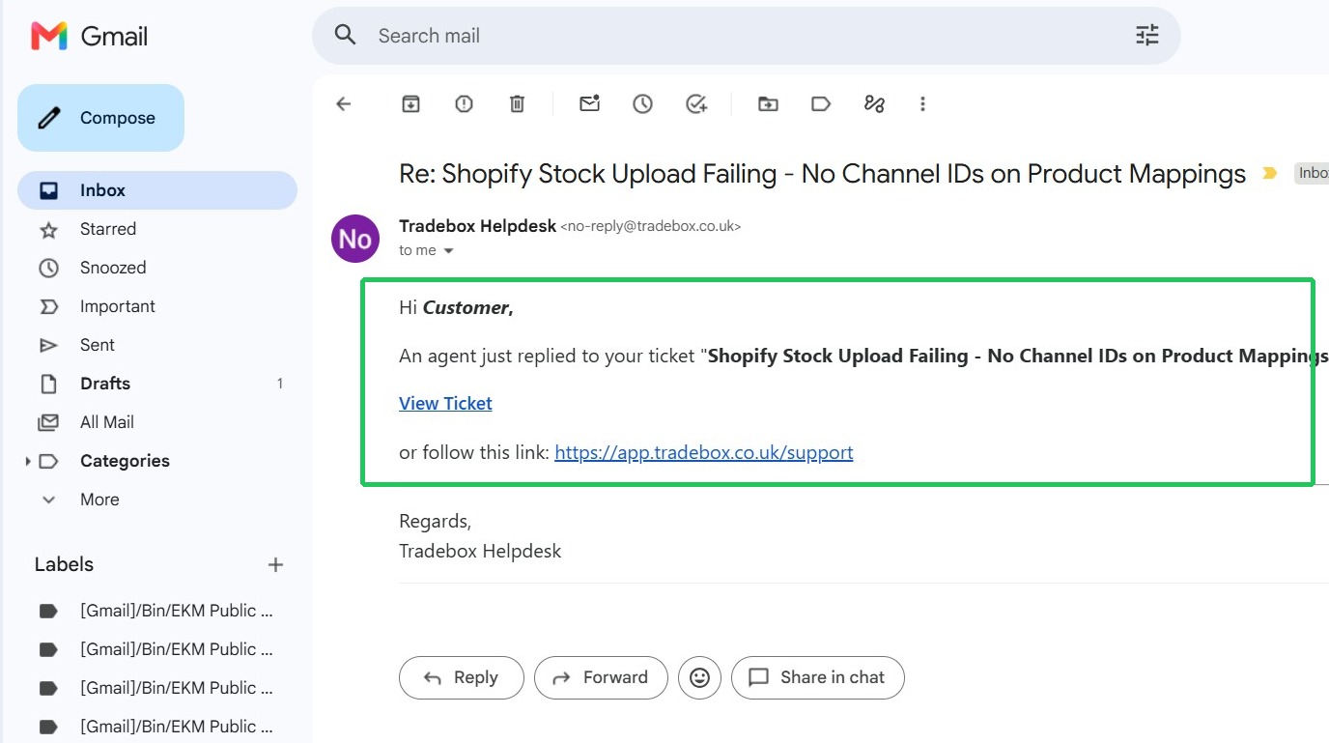1329x743 pixels.
Task: Delete the email with the trash icon
Action: point(518,103)
